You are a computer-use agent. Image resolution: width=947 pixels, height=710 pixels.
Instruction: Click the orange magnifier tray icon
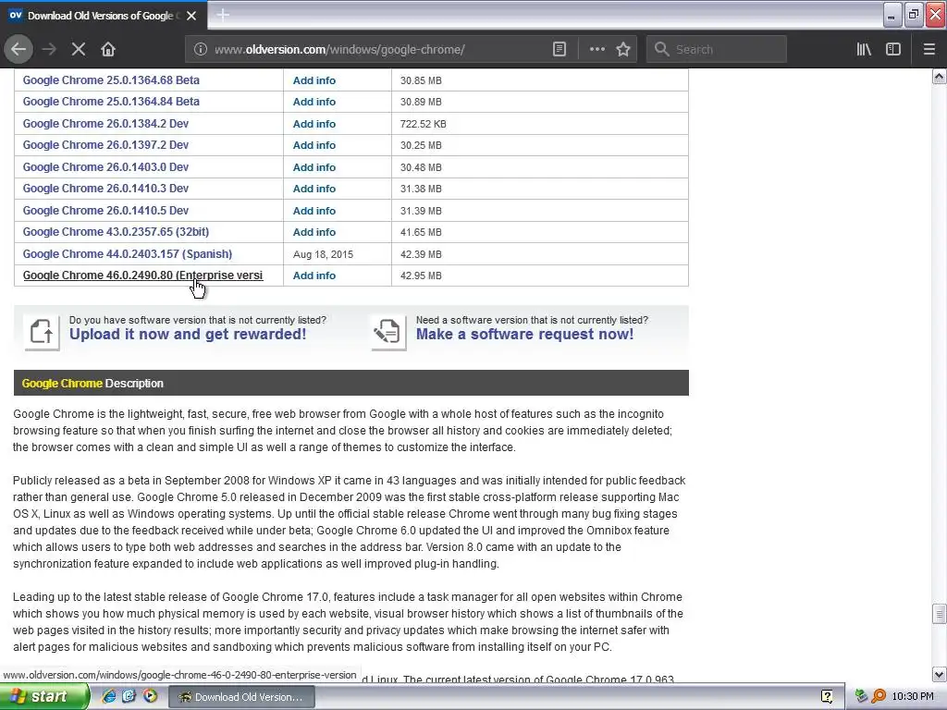(x=879, y=697)
